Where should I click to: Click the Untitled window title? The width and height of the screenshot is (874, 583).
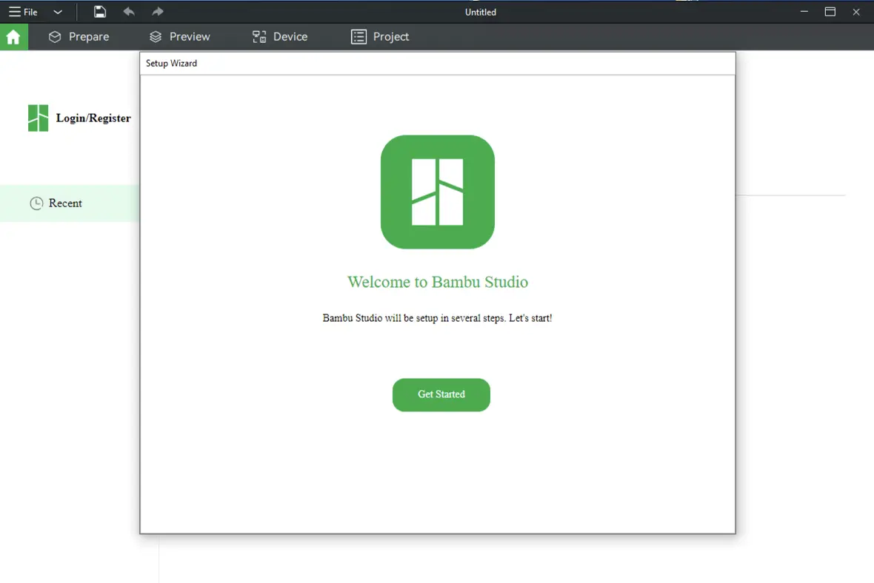tap(481, 13)
